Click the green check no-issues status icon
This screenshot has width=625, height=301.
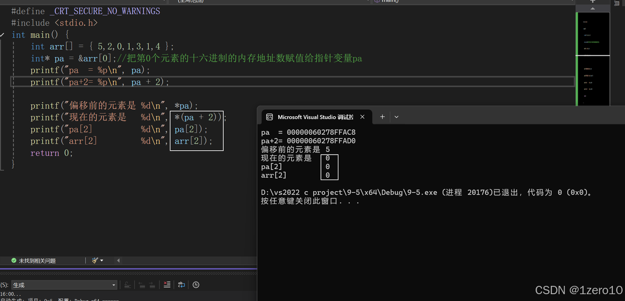click(x=14, y=261)
